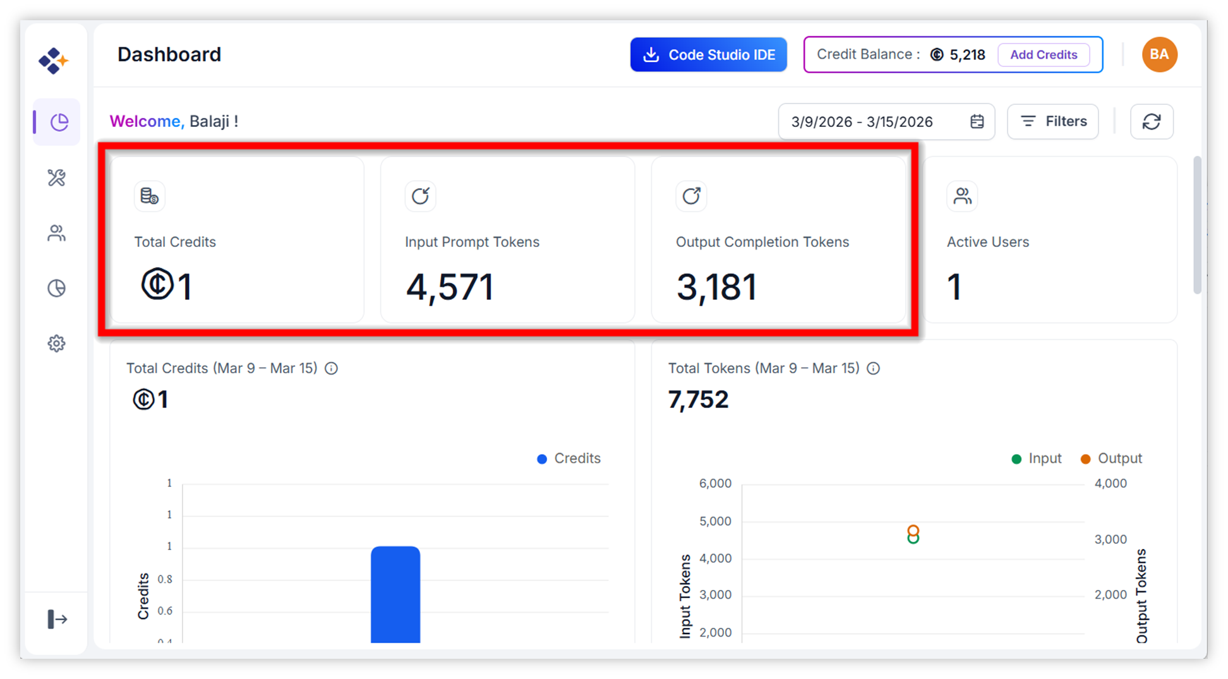Open the tools wrench sidebar icon

pos(57,177)
